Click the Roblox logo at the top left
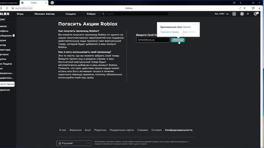264x148 pixels. pyautogui.click(x=5, y=14)
